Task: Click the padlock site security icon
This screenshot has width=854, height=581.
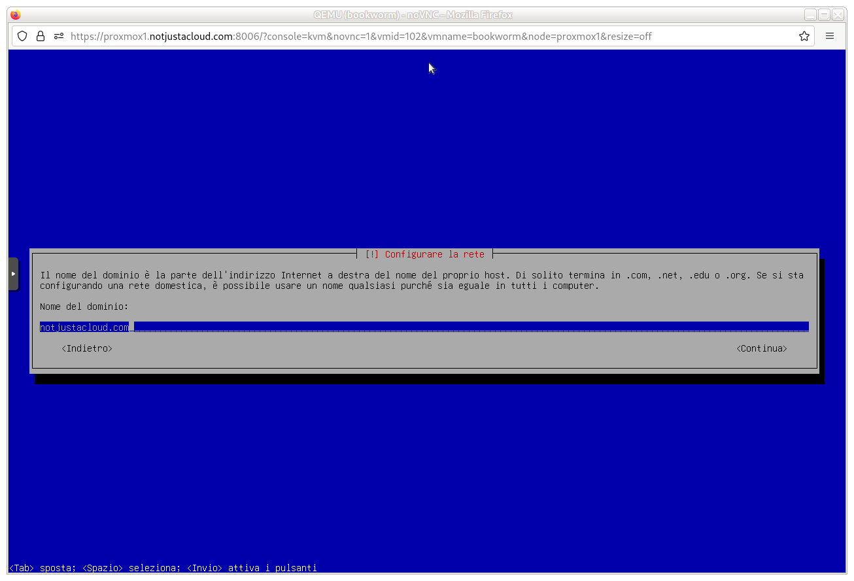Action: pos(41,36)
